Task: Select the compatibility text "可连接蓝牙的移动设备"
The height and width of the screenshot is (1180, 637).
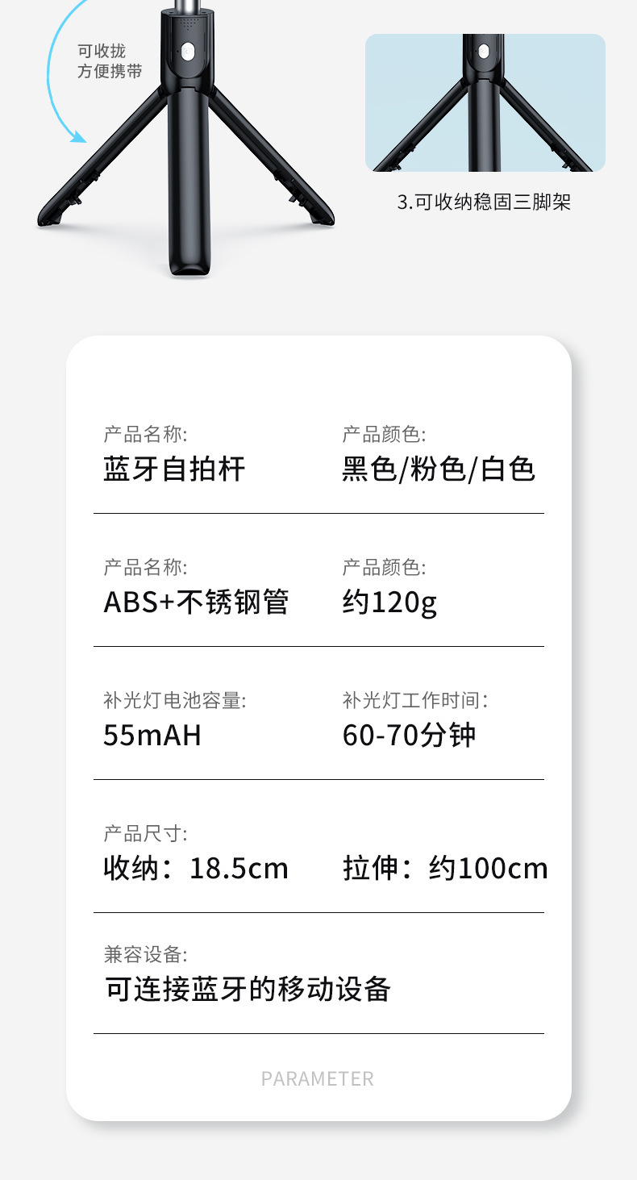Action: [x=248, y=989]
